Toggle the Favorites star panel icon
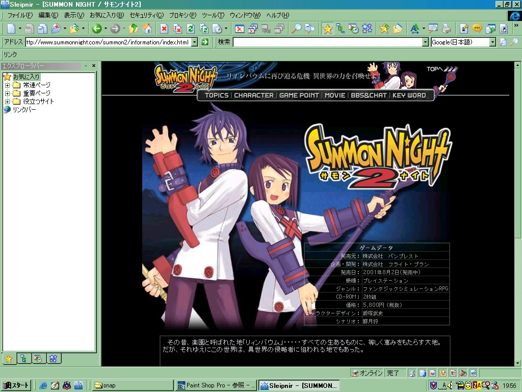The width and height of the screenshot is (522, 392). click(x=328, y=29)
